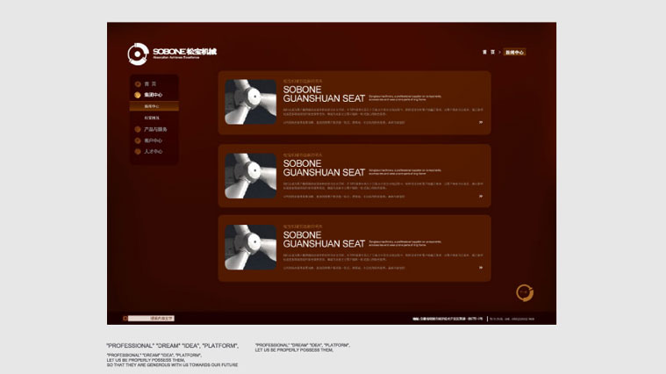Open the 产品与服务 sidebar menu item

[x=155, y=129]
